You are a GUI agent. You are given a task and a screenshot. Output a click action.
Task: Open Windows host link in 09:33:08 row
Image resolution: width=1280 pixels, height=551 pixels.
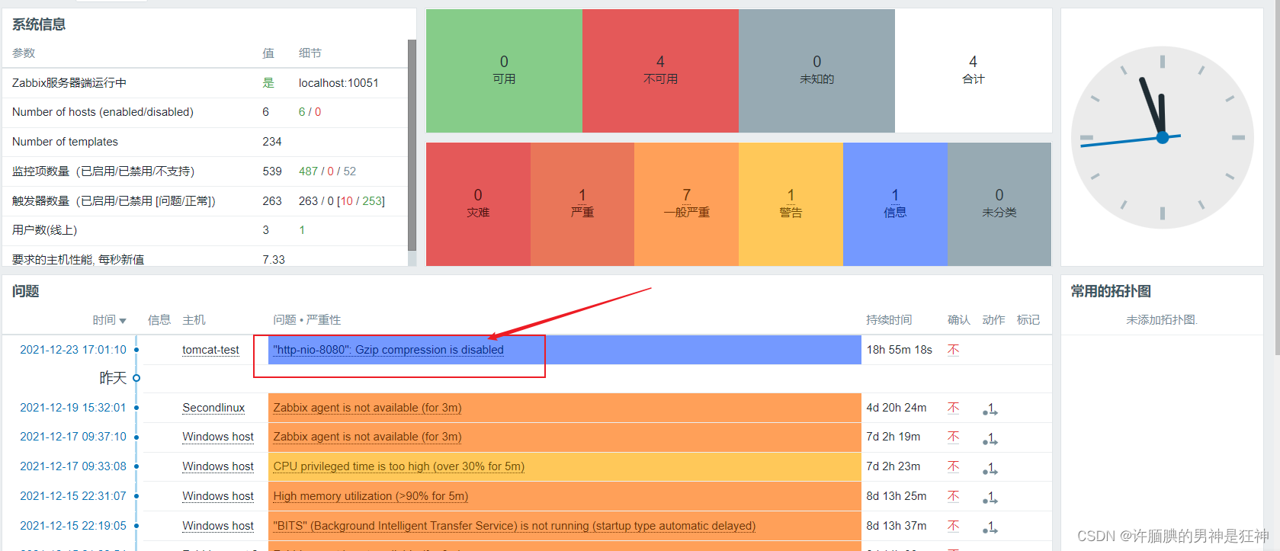point(218,466)
